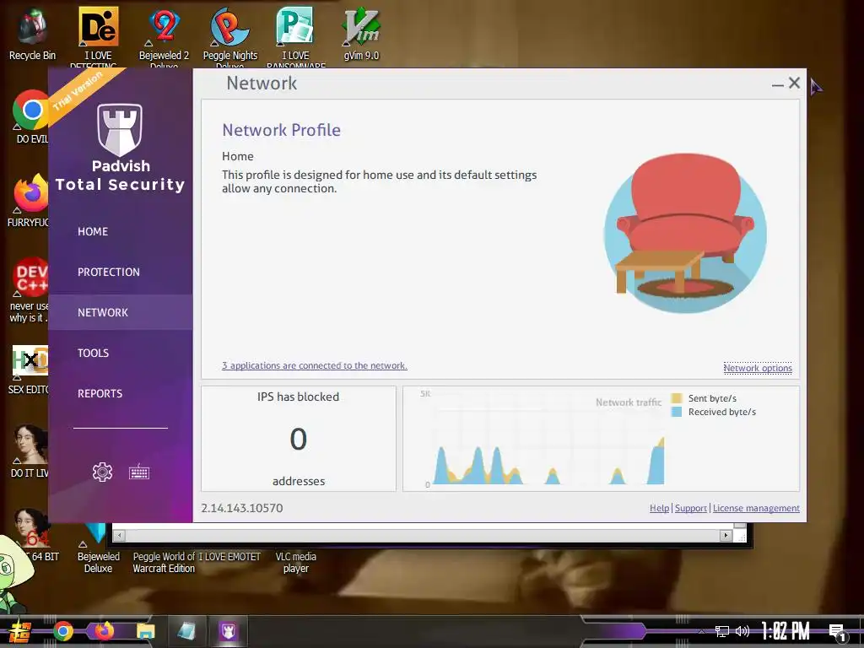Click left arrow of background window scrollbar
This screenshot has width=864, height=648.
(x=120, y=535)
